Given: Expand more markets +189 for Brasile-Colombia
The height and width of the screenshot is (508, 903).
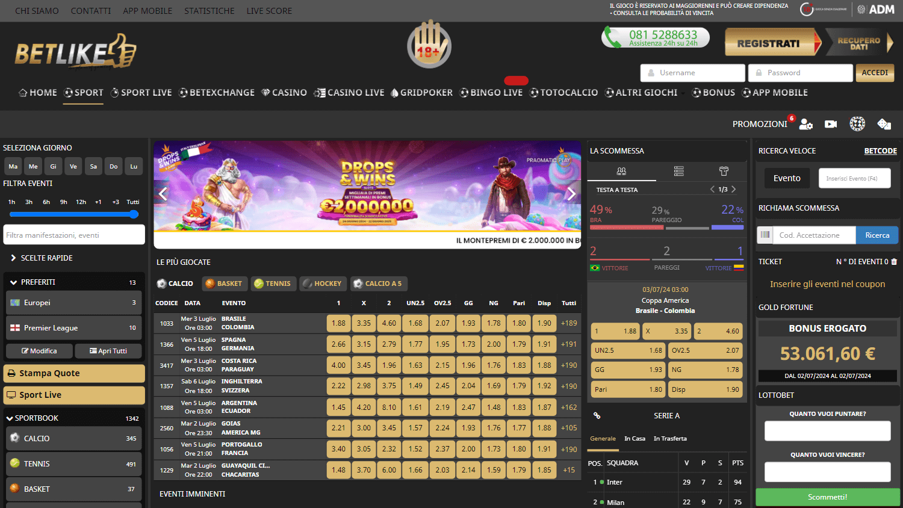Looking at the screenshot, I should (x=569, y=323).
